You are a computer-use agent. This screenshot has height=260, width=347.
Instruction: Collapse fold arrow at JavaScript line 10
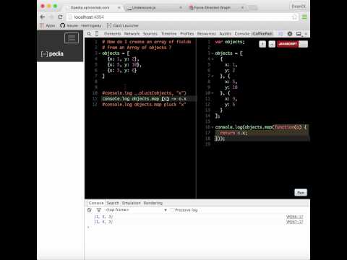tap(213, 93)
